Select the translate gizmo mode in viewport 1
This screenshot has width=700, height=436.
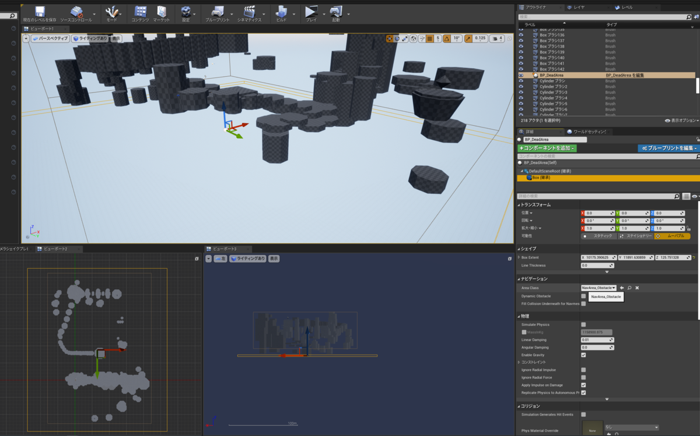pos(390,38)
